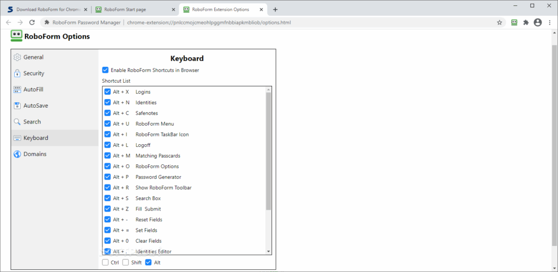Image resolution: width=558 pixels, height=272 pixels.
Task: Reload the page
Action: [x=32, y=22]
